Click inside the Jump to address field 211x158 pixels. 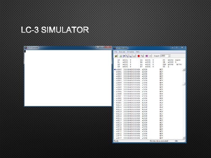[164, 56]
